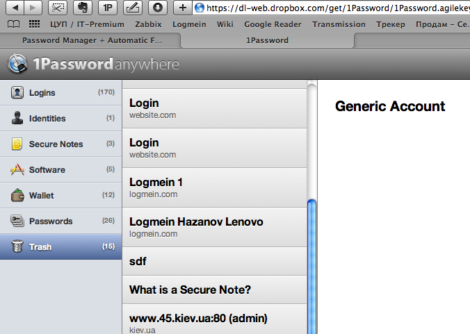Open the Google Reader bookmark
The height and width of the screenshot is (334, 470).
tap(273, 24)
